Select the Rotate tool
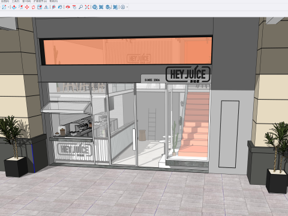288x216 pixels. tap(33, 7)
